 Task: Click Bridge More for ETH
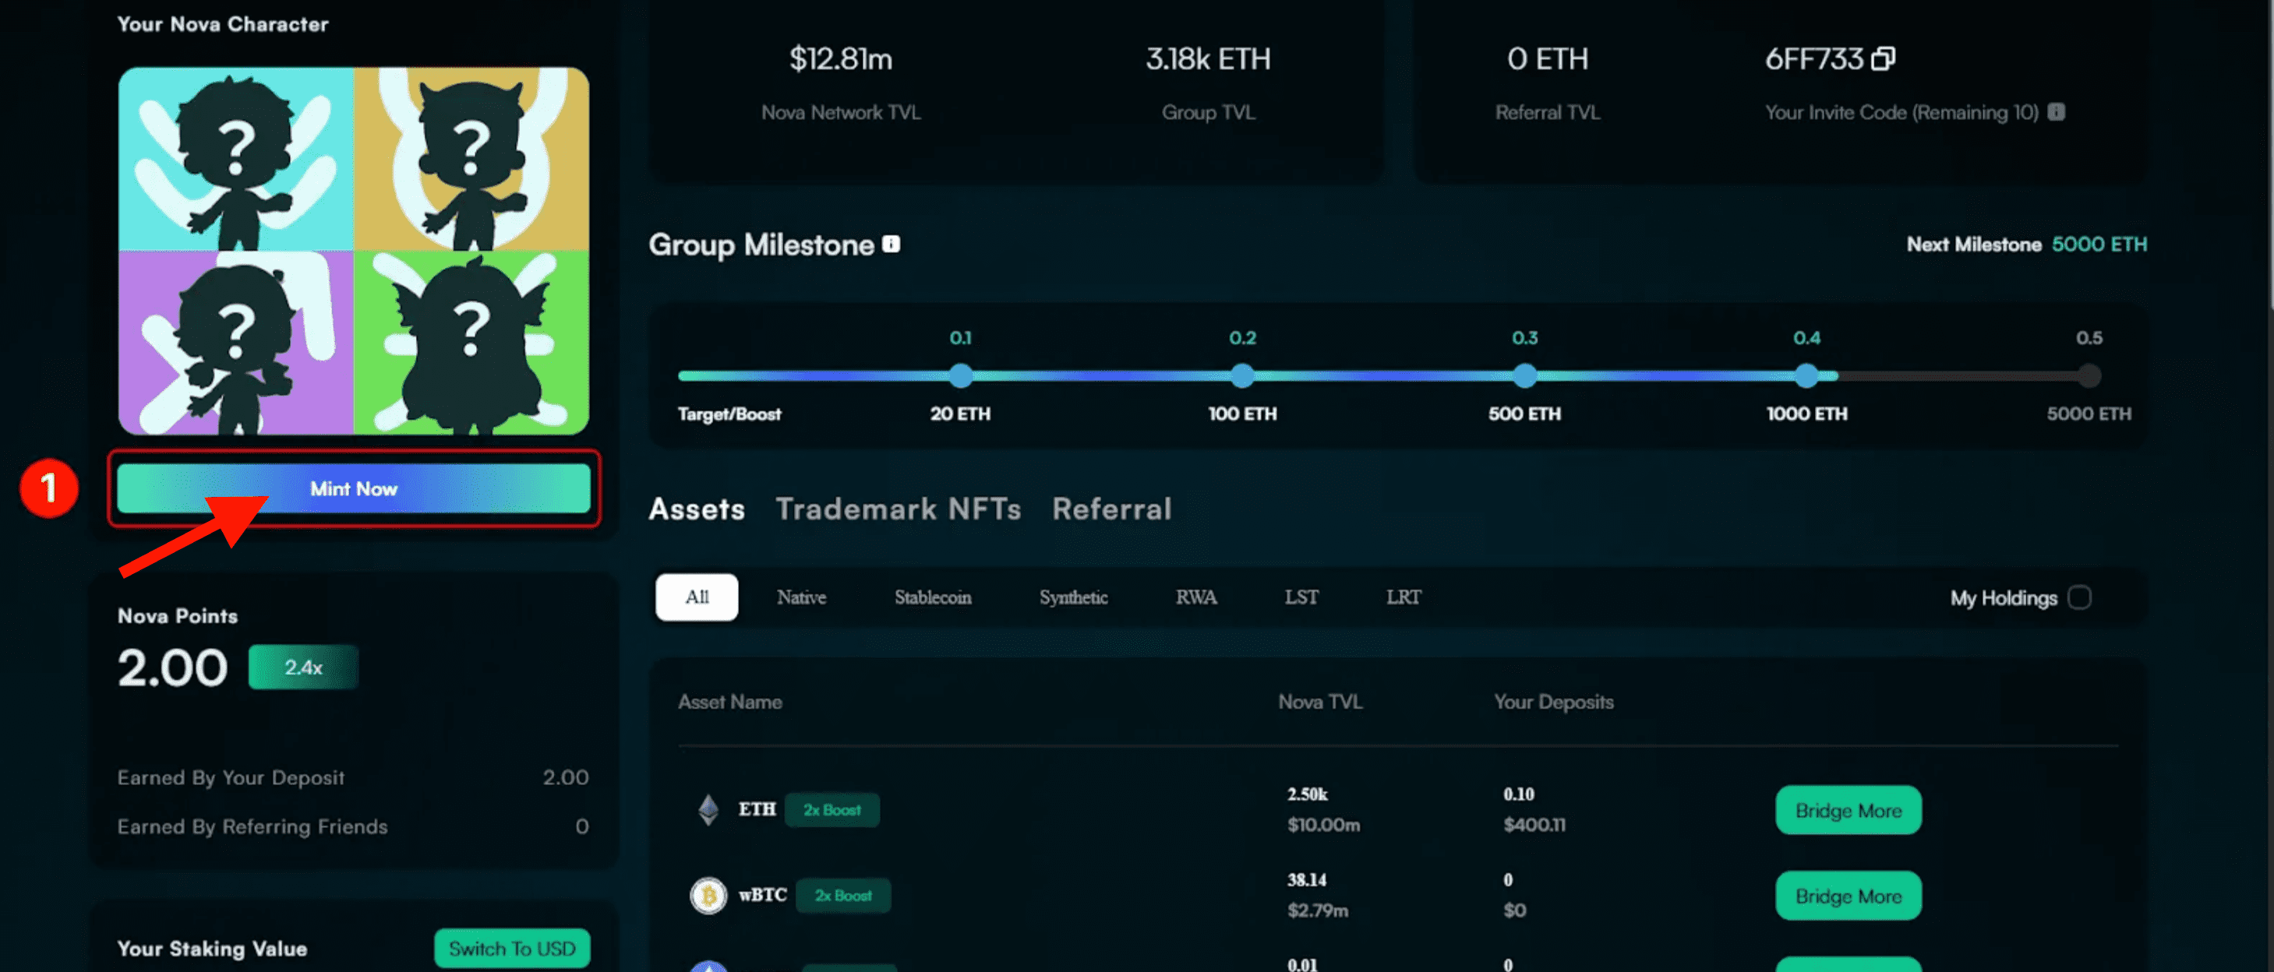click(1848, 810)
